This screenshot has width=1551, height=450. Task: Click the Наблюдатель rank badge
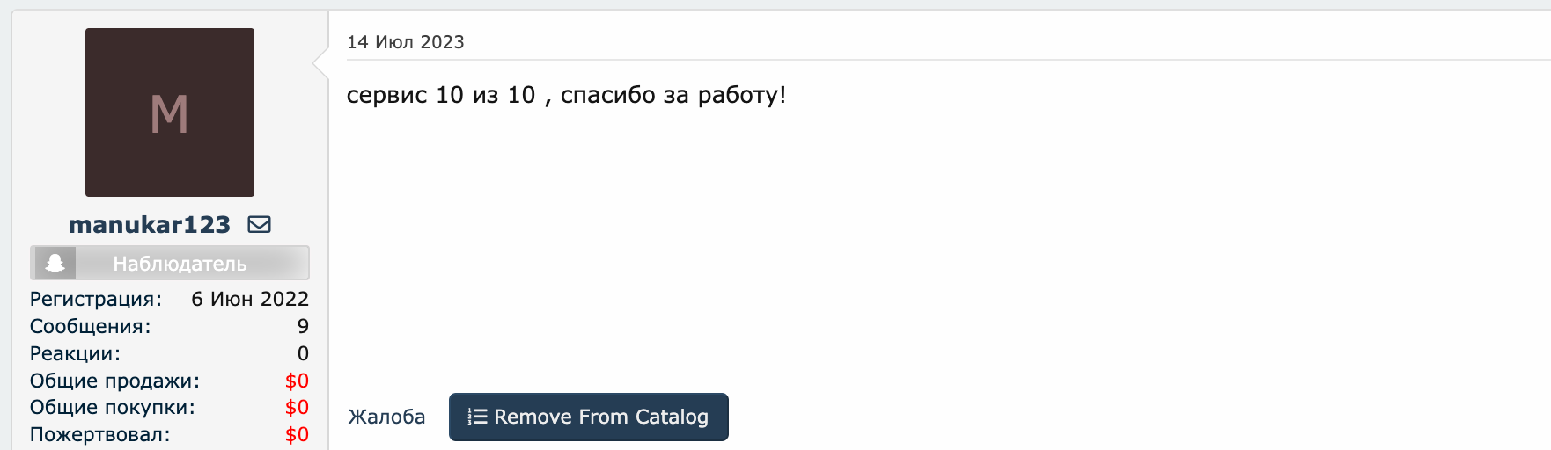(x=170, y=263)
